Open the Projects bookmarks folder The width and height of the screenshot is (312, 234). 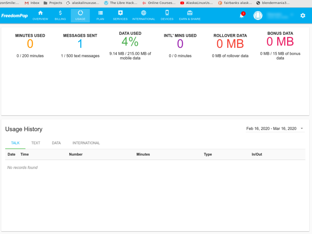pos(53,3)
